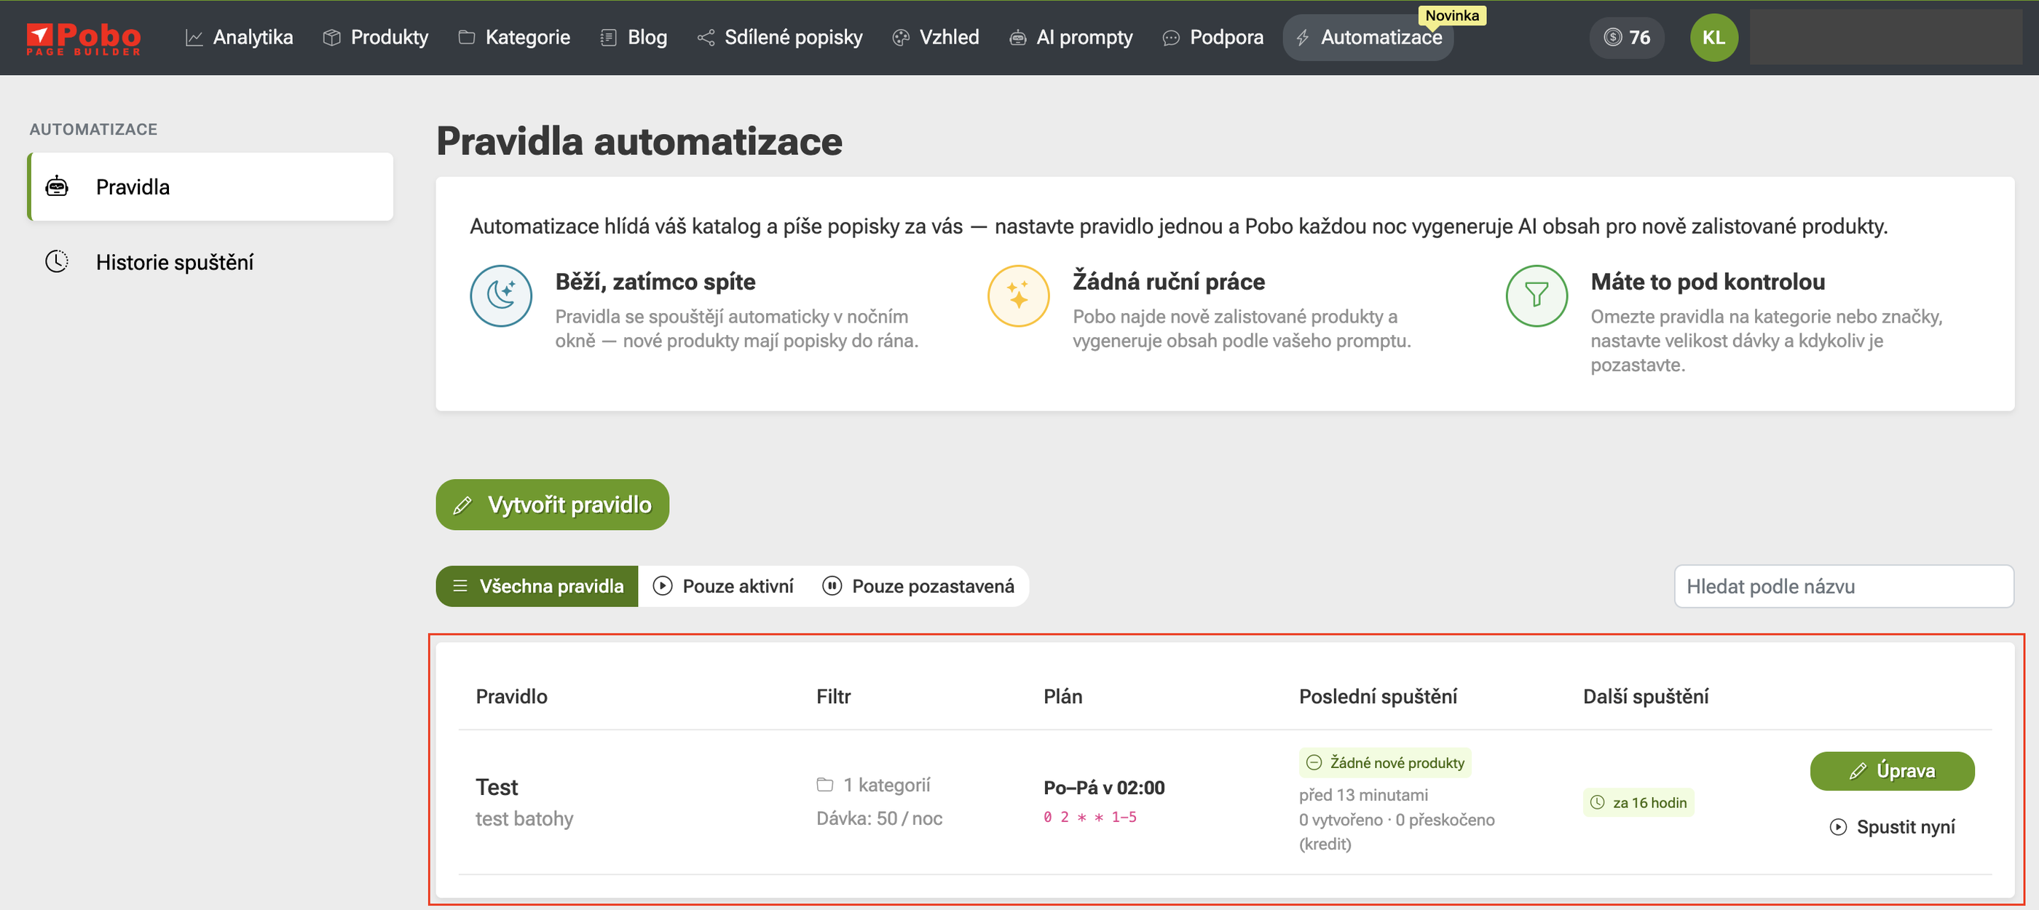Click the share icon by Sdílené popisky
The width and height of the screenshot is (2039, 910).
tap(705, 37)
